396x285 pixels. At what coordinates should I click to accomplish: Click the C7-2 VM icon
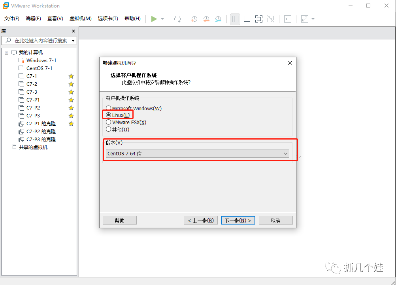(x=21, y=84)
